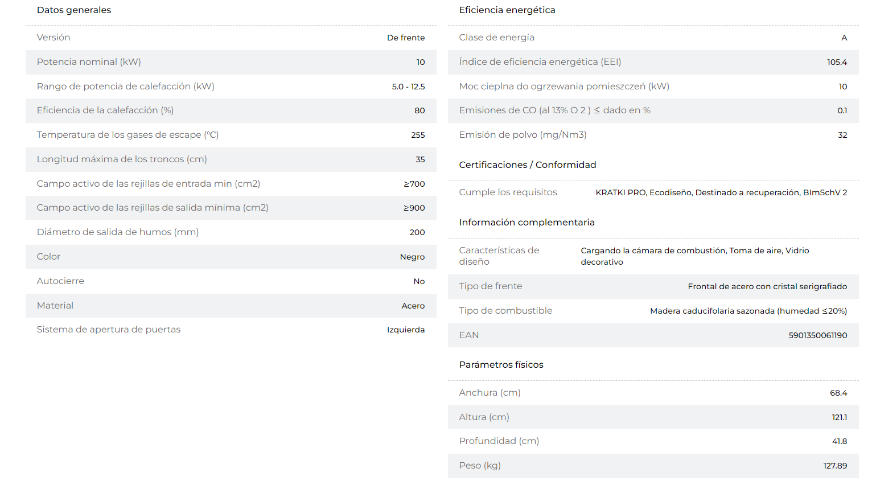The image size is (872, 489).
Task: Select the Longitud máxima de los troncos row
Action: tap(231, 159)
